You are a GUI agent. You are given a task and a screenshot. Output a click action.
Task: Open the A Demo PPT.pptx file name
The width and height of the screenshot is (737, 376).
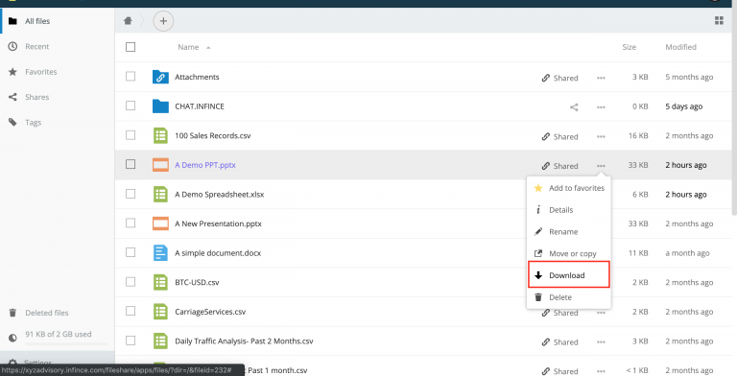[205, 165]
